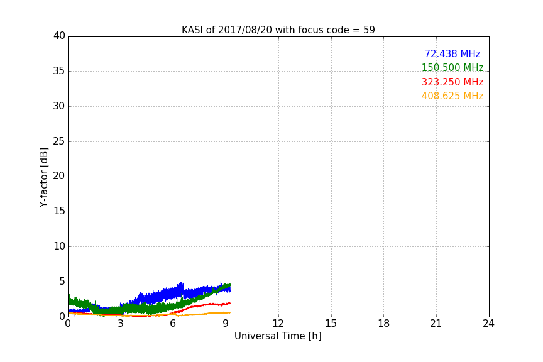
Task: Click the y-axis tick label '40'
Action: click(x=59, y=36)
